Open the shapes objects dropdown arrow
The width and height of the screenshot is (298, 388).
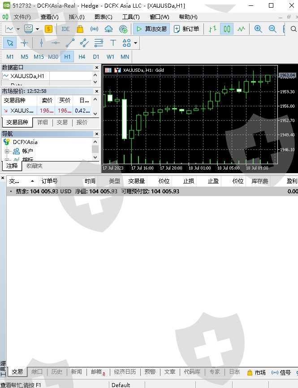135,43
